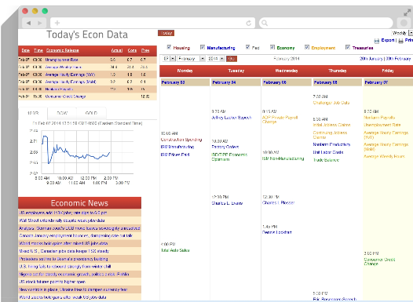
Task: Reload the page with the refresh icon
Action: pyautogui.click(x=249, y=24)
